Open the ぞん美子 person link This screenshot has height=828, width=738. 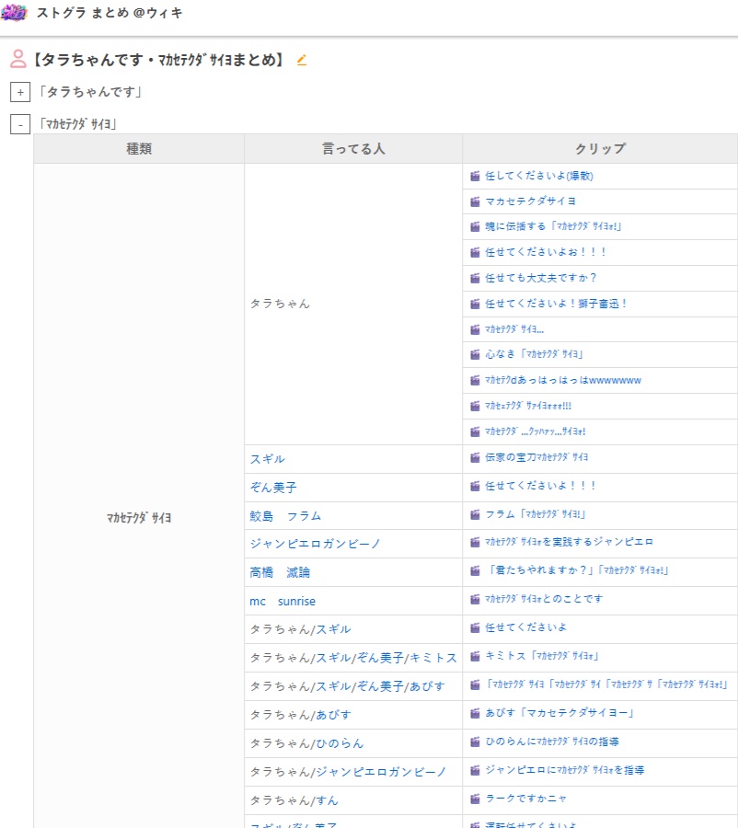click(273, 488)
